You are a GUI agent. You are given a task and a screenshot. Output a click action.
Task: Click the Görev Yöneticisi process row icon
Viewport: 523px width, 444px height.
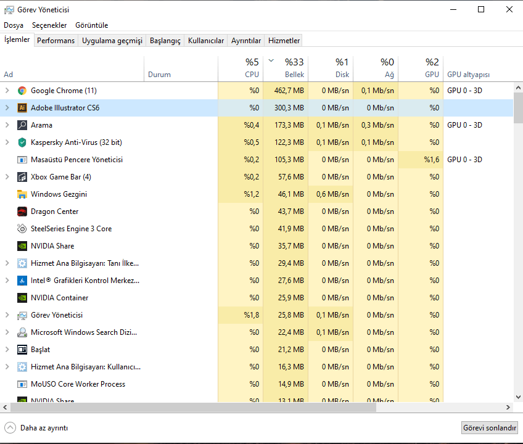pyautogui.click(x=22, y=315)
